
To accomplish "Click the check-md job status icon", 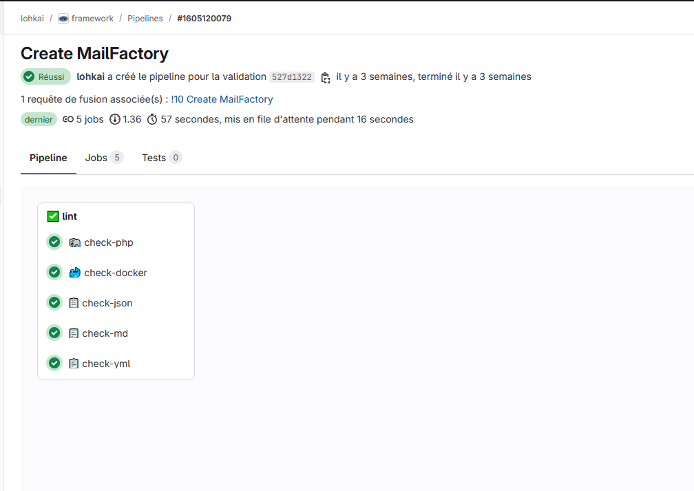I will click(x=54, y=333).
